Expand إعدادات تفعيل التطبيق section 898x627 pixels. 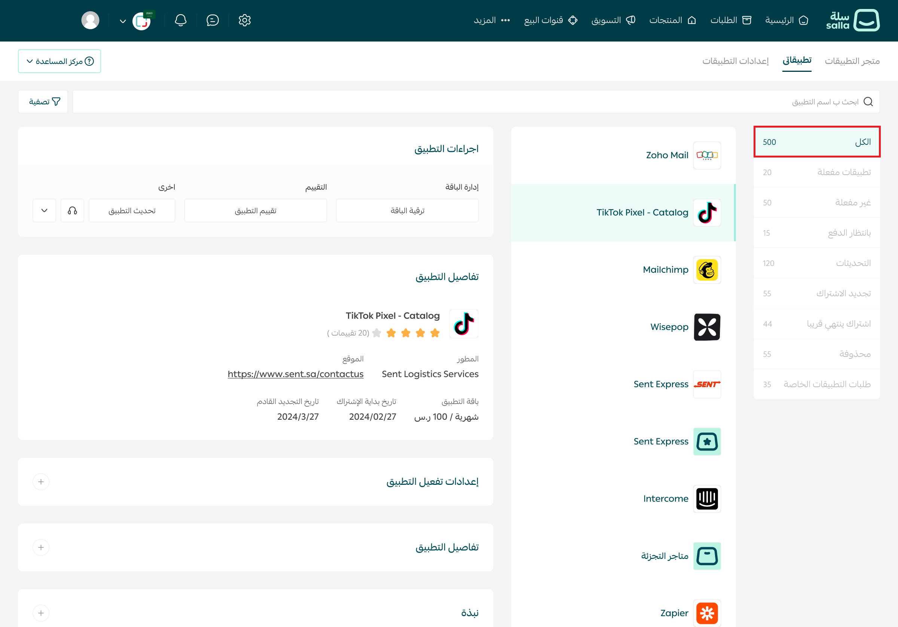(x=41, y=481)
